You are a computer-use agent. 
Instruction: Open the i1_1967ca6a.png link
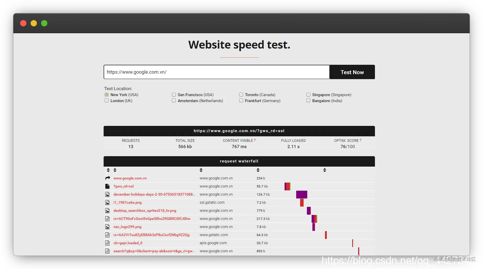[x=127, y=202]
